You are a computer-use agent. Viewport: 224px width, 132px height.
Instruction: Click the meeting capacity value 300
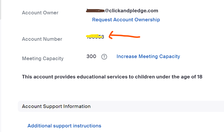pyautogui.click(x=91, y=56)
